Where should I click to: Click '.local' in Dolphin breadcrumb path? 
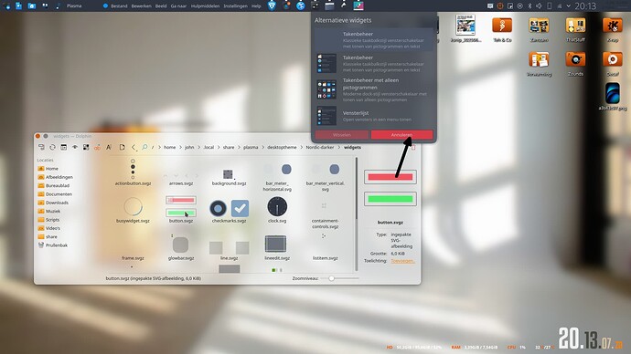209,147
